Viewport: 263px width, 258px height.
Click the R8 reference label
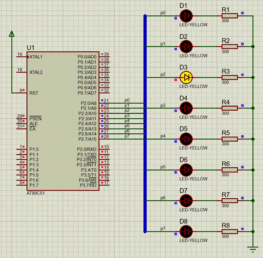(x=226, y=225)
